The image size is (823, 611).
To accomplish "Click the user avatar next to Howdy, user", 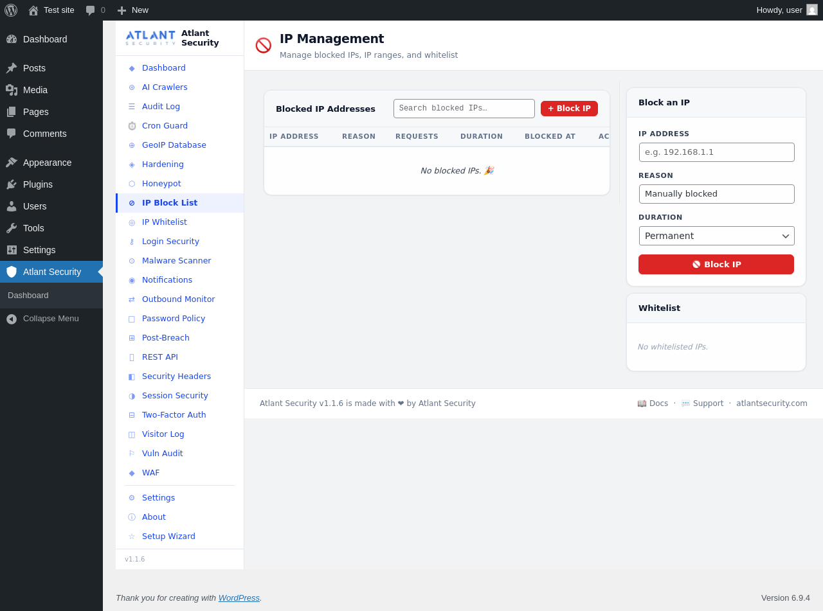I will click(x=812, y=10).
